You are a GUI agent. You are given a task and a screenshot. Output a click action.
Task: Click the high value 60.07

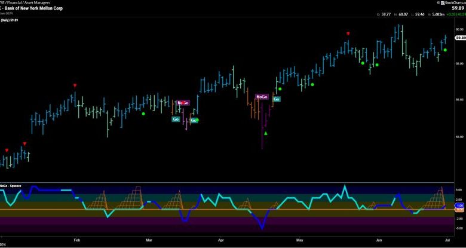pyautogui.click(x=403, y=14)
